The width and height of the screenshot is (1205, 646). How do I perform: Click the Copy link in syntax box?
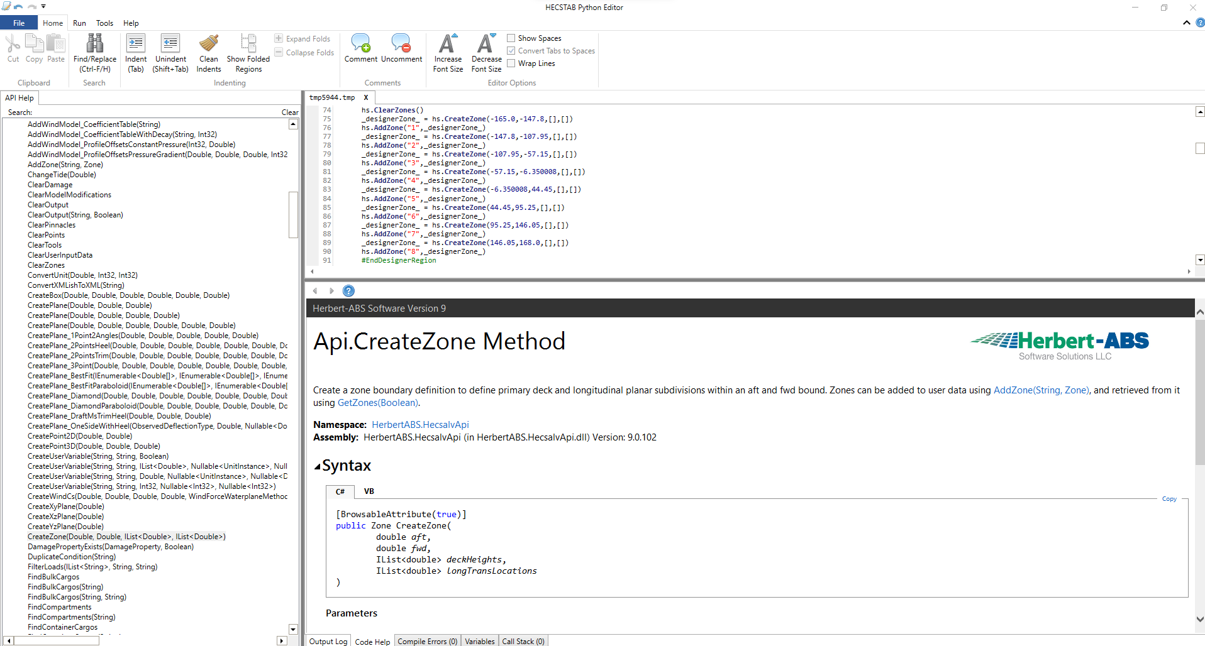1169,499
